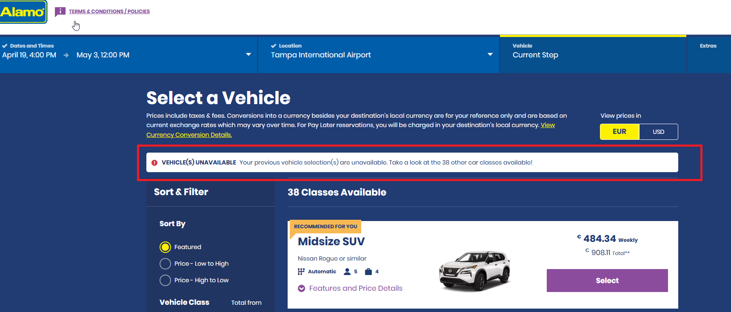The height and width of the screenshot is (312, 731).
Task: Click the Alamo logo
Action: click(23, 12)
